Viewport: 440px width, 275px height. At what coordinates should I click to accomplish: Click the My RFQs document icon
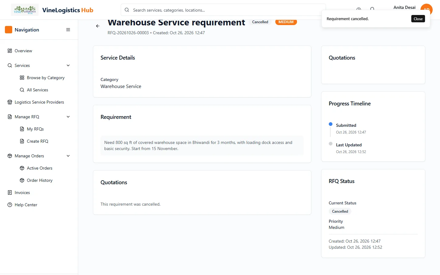22,129
